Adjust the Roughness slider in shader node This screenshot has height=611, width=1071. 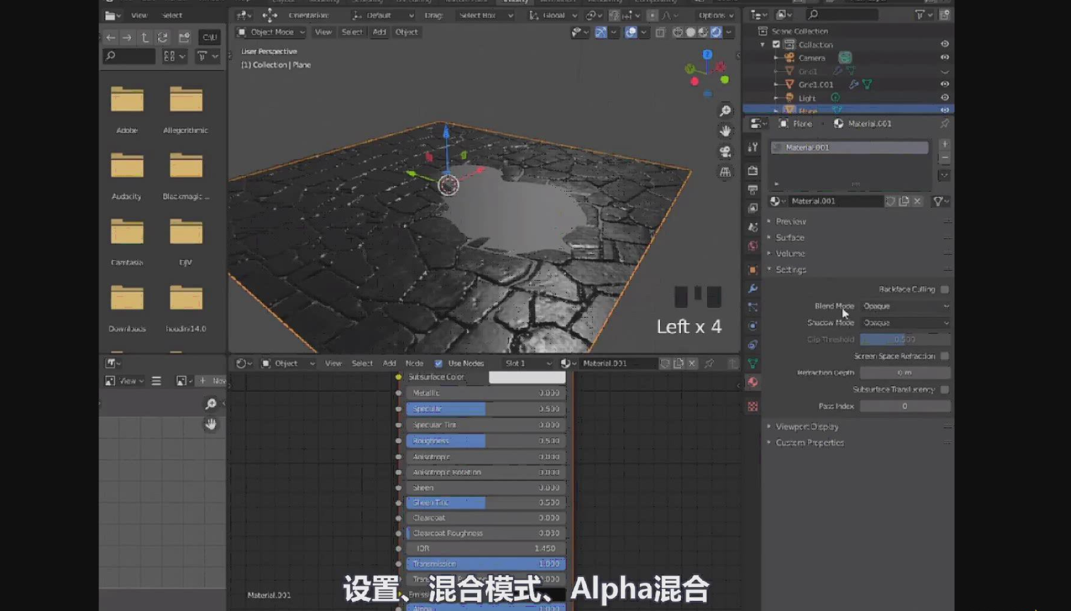pos(485,441)
